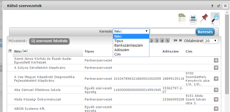Viewport: 230px width, 112px height.
Task: Click Új szervezet felvétele button
Action: tap(49, 41)
